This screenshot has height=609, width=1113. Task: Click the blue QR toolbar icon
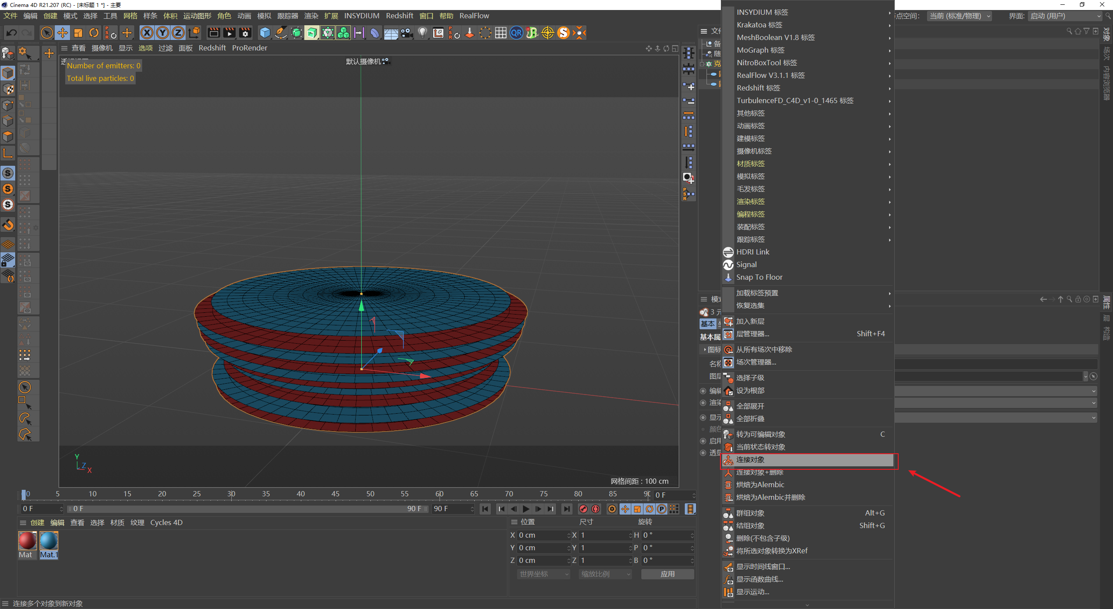(x=517, y=33)
